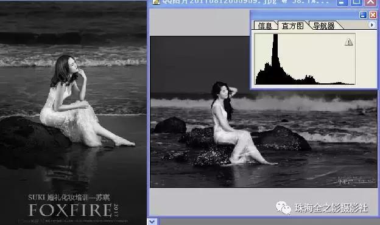Close the histogram palette
Viewport: 380px width, 225px height.
(373, 15)
